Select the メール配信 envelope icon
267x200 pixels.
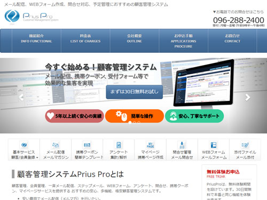coord(56,145)
